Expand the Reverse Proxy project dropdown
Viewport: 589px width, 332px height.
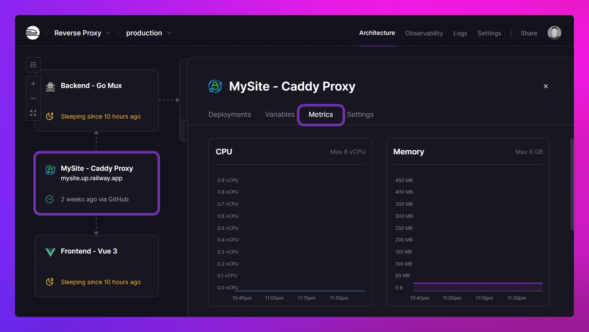pos(108,33)
